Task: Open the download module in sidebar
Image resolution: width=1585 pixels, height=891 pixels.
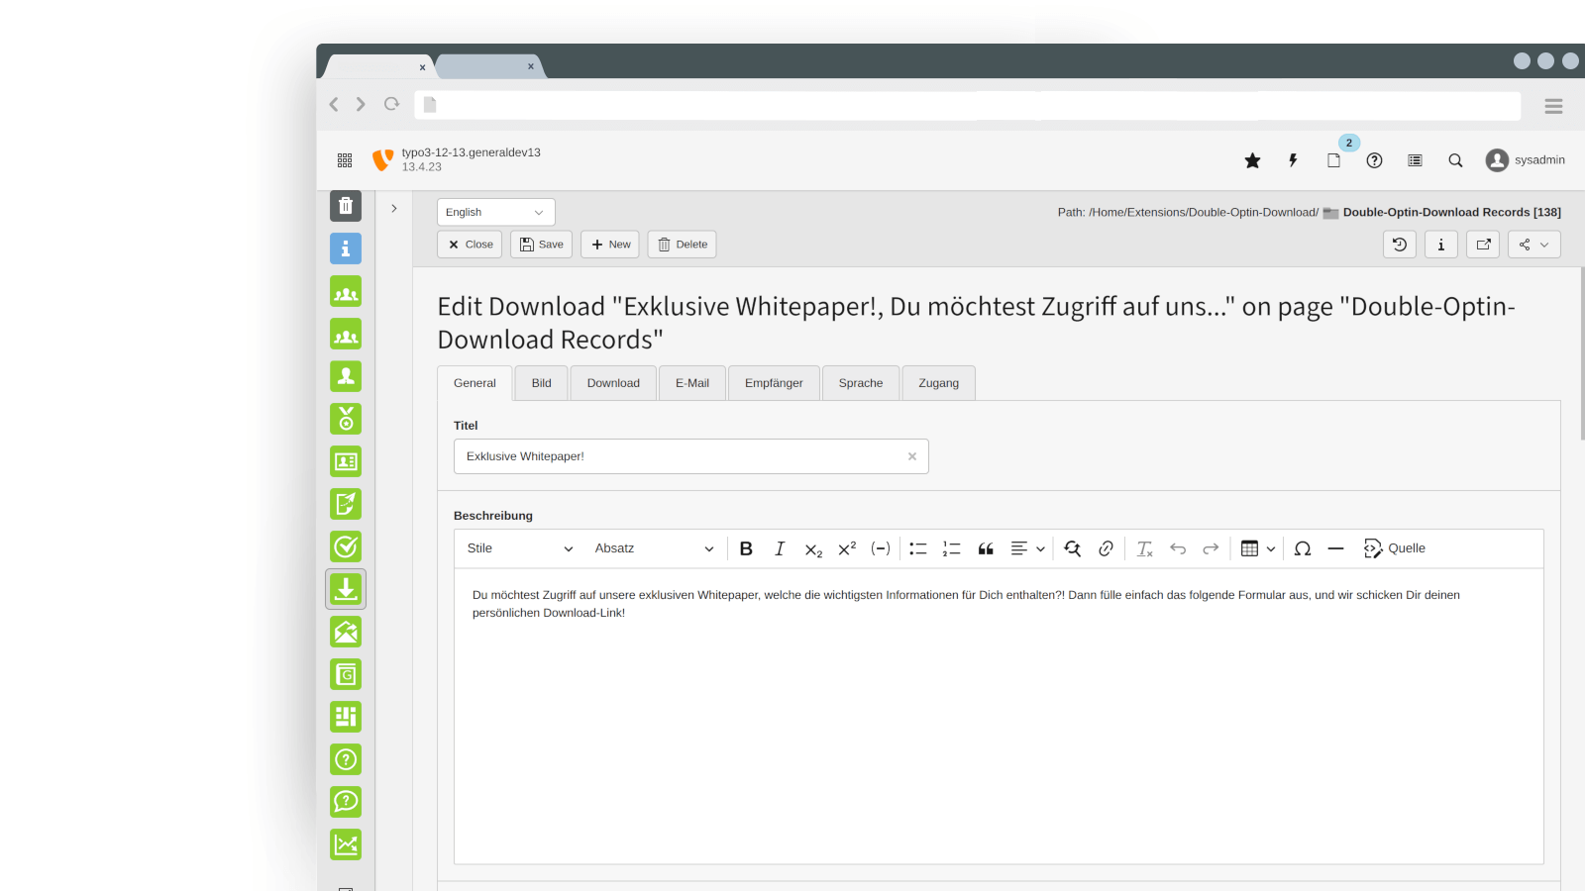Action: click(x=346, y=589)
